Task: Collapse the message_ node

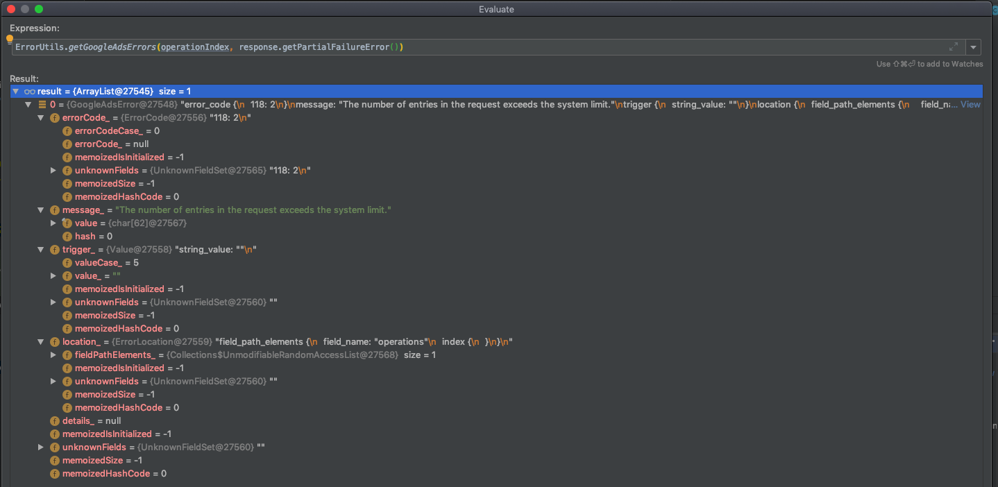Action: coord(40,210)
